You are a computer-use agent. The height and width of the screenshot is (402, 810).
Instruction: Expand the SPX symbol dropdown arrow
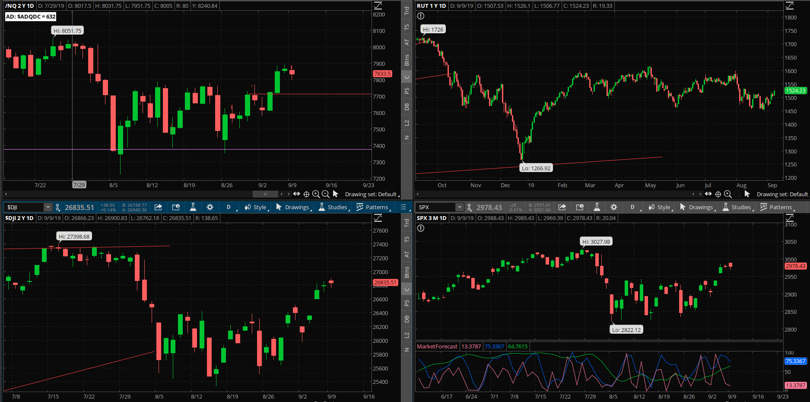tap(460, 207)
